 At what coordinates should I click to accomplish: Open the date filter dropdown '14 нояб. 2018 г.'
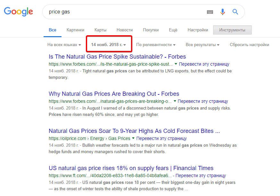(109, 44)
